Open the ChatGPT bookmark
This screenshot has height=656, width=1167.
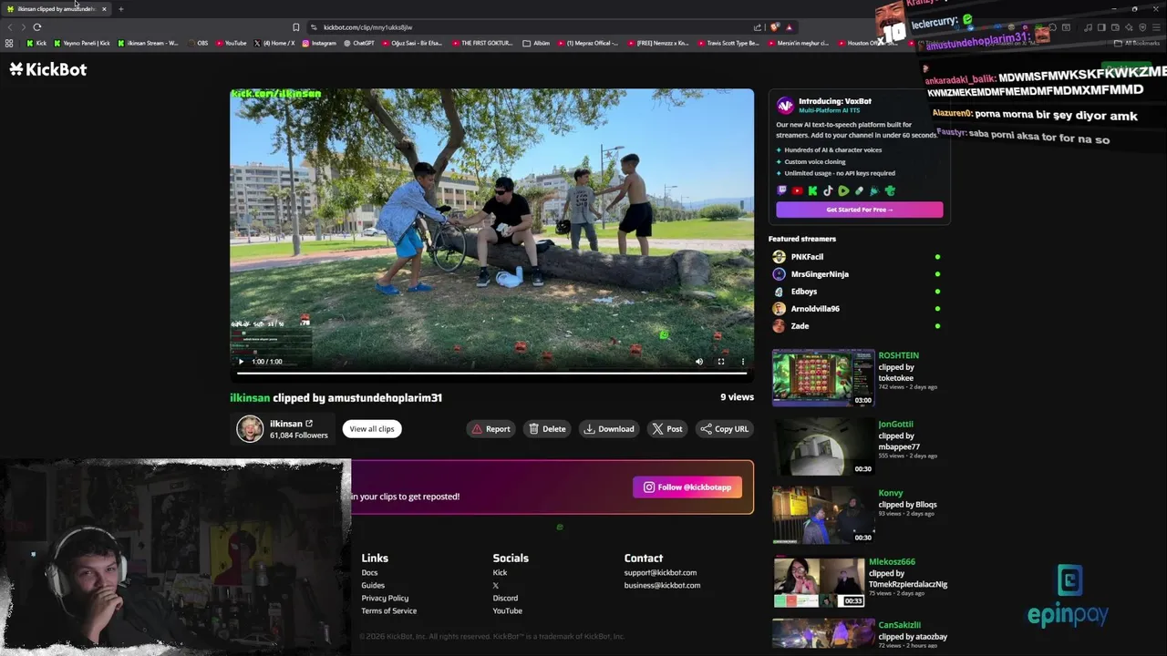(359, 43)
